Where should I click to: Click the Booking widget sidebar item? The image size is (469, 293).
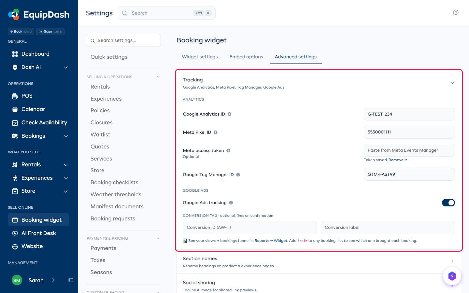pos(38,220)
